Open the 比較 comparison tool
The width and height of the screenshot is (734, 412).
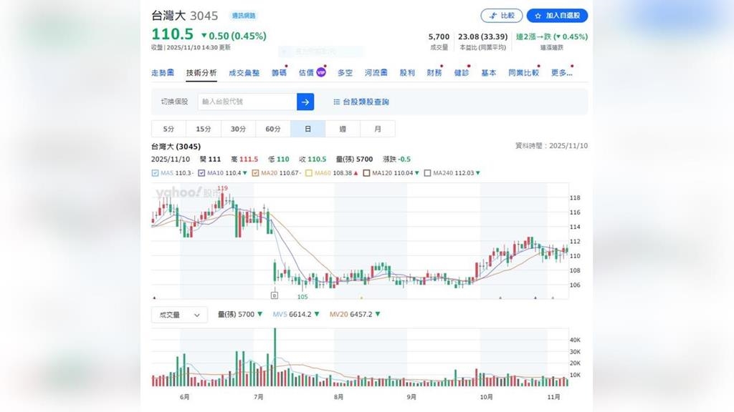[502, 15]
